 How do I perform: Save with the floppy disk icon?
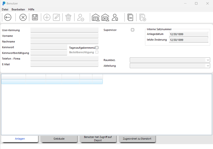[x=35, y=17]
